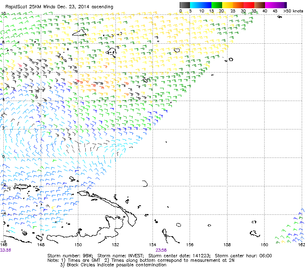
Task: Click the yellow 20-25 knots legend segment
Action: (x=228, y=5)
